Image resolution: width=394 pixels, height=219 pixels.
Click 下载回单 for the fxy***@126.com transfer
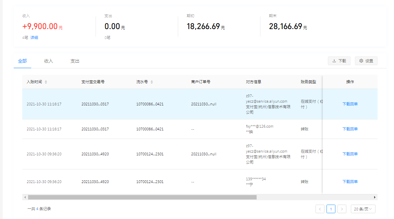click(x=350, y=129)
